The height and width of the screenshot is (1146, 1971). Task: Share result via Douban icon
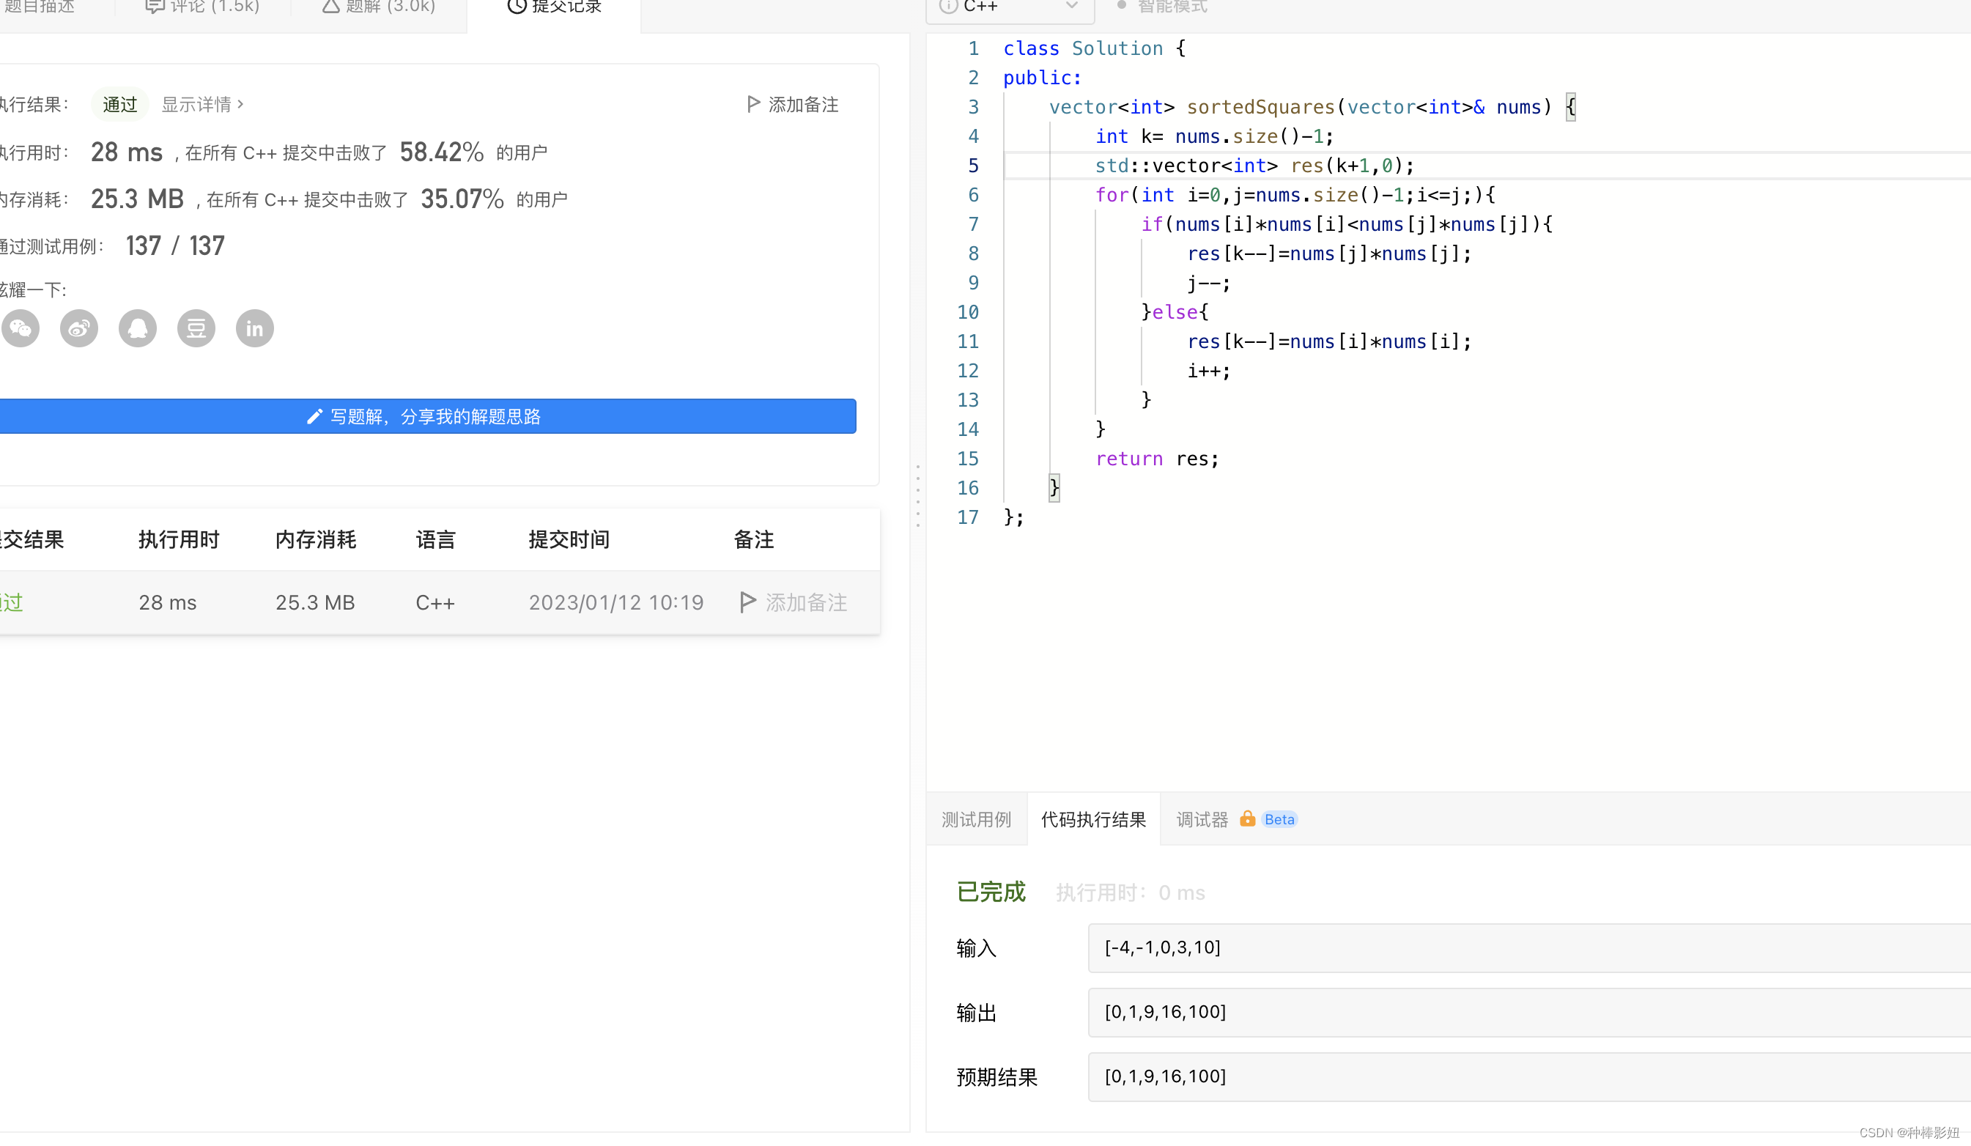(x=196, y=328)
